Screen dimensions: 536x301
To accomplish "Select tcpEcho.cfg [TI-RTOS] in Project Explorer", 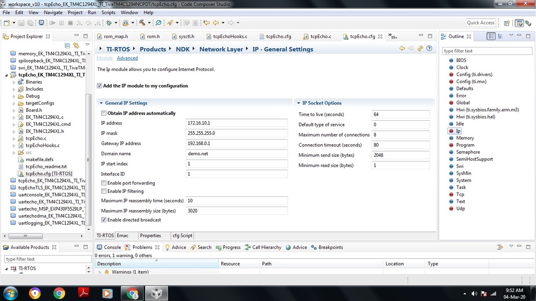I will pos(49,173).
